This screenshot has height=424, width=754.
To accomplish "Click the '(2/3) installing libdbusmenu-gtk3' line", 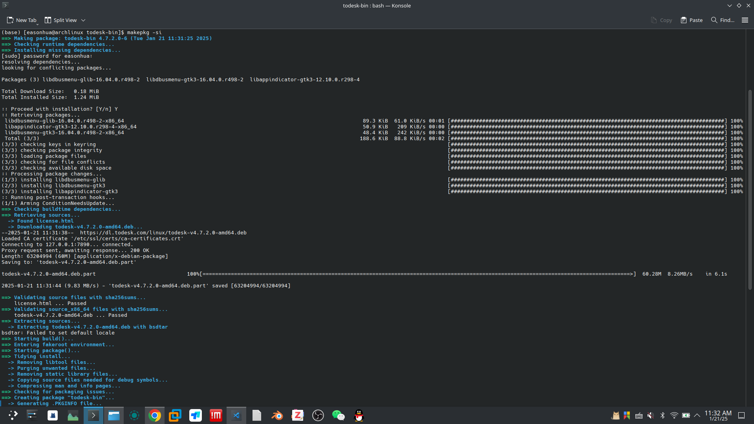I will (53, 186).
